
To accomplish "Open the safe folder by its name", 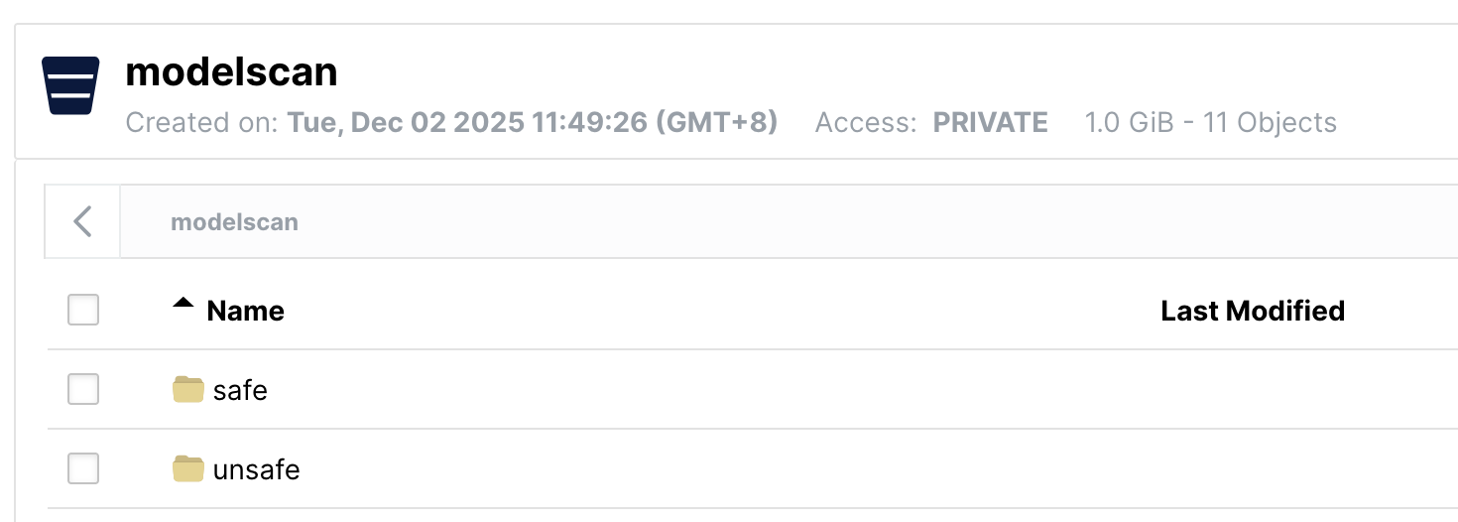I will coord(240,390).
